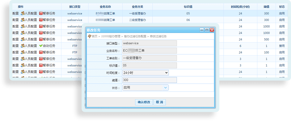This screenshot has height=121, width=291.
Task: Click the 标识值 cell 06 in the table
Action: coord(188,20)
